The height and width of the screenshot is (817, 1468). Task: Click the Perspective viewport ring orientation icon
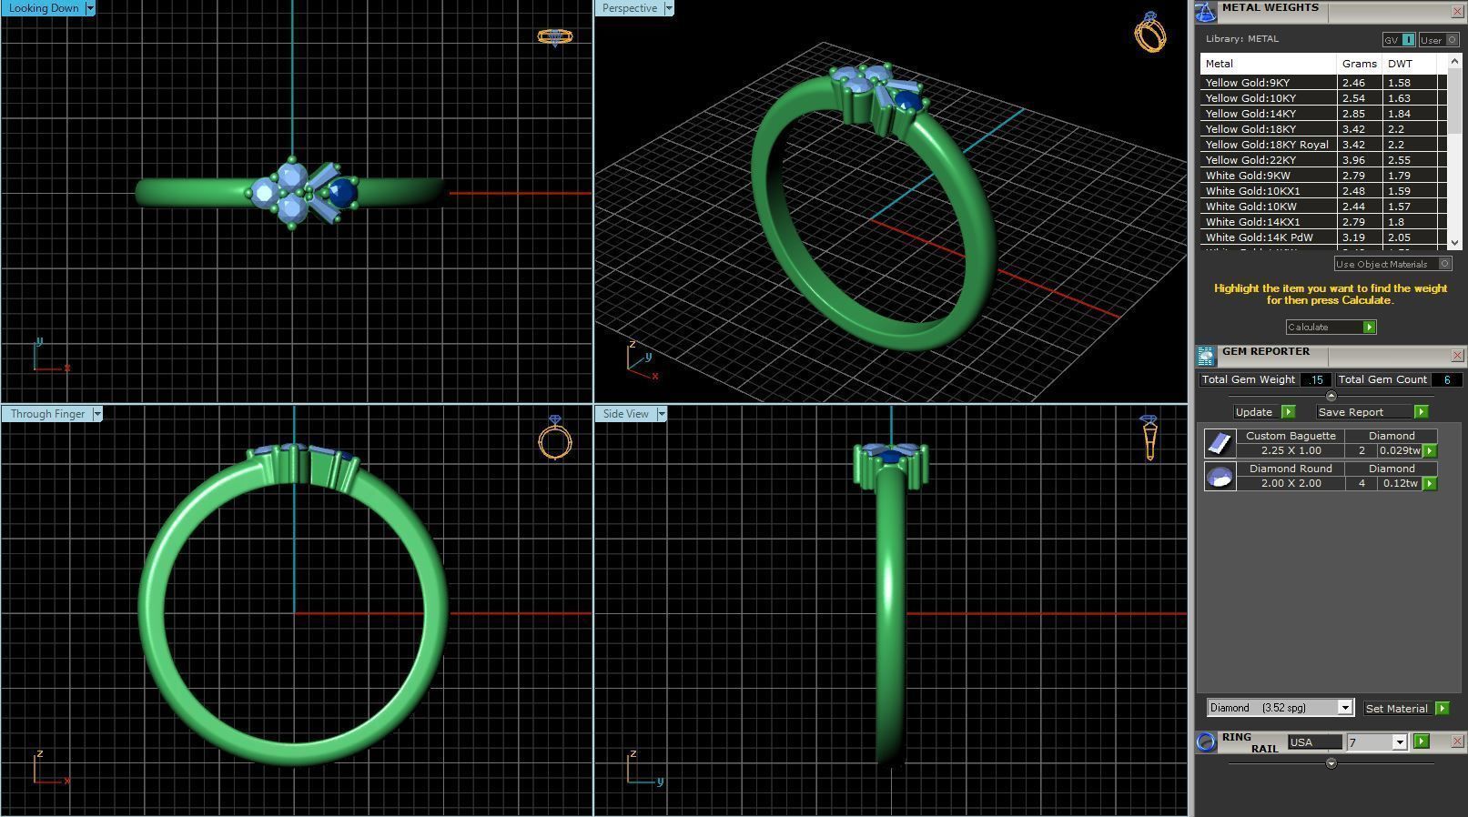[x=1149, y=32]
